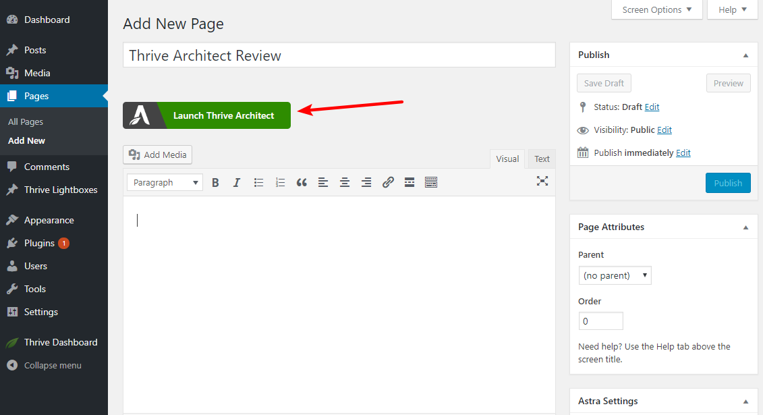
Task: Toggle bold formatting in editor toolbar
Action: [x=215, y=182]
